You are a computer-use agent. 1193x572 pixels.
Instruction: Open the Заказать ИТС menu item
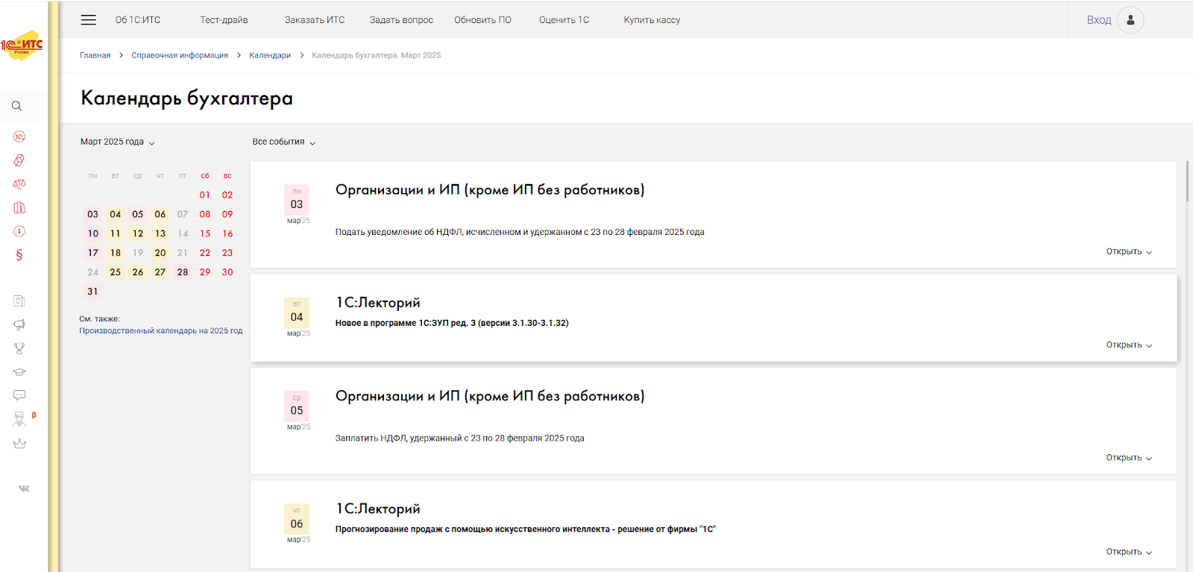coord(315,20)
